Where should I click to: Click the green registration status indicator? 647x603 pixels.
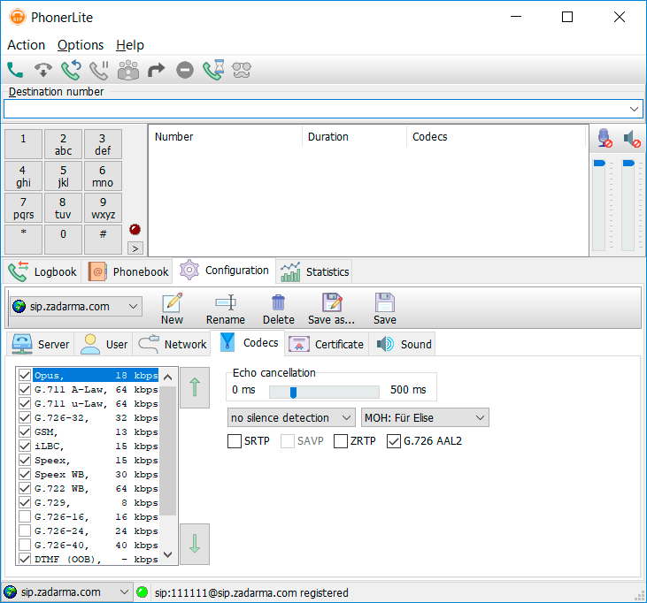[142, 592]
